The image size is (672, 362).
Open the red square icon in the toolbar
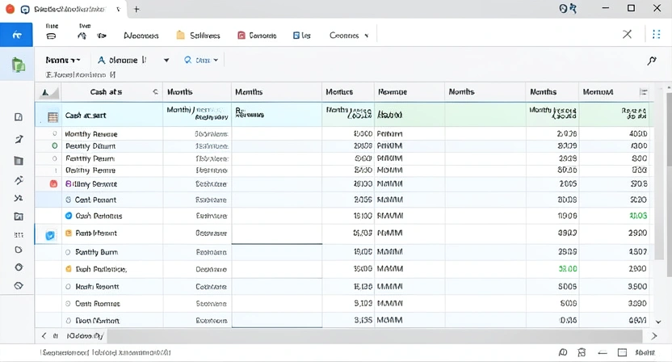coord(241,36)
